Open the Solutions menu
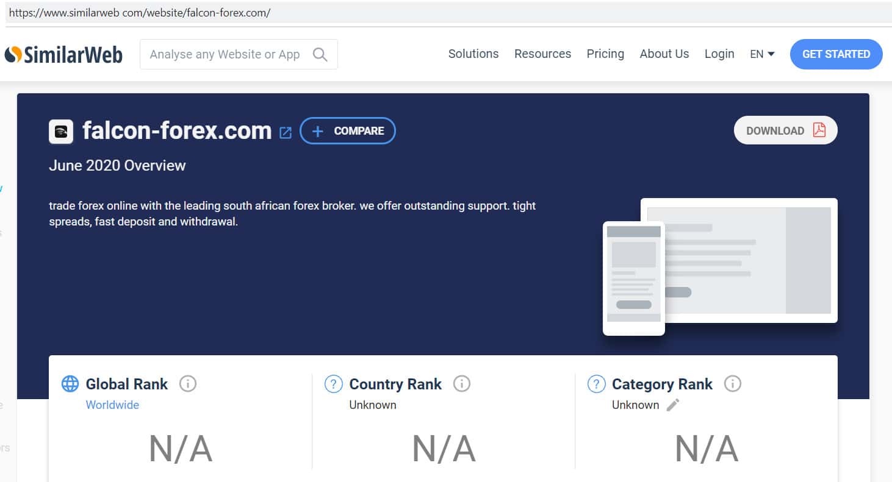 point(473,54)
